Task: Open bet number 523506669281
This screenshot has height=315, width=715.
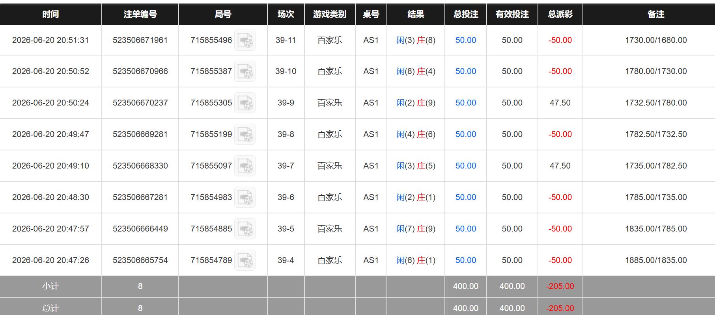Action: tap(140, 134)
